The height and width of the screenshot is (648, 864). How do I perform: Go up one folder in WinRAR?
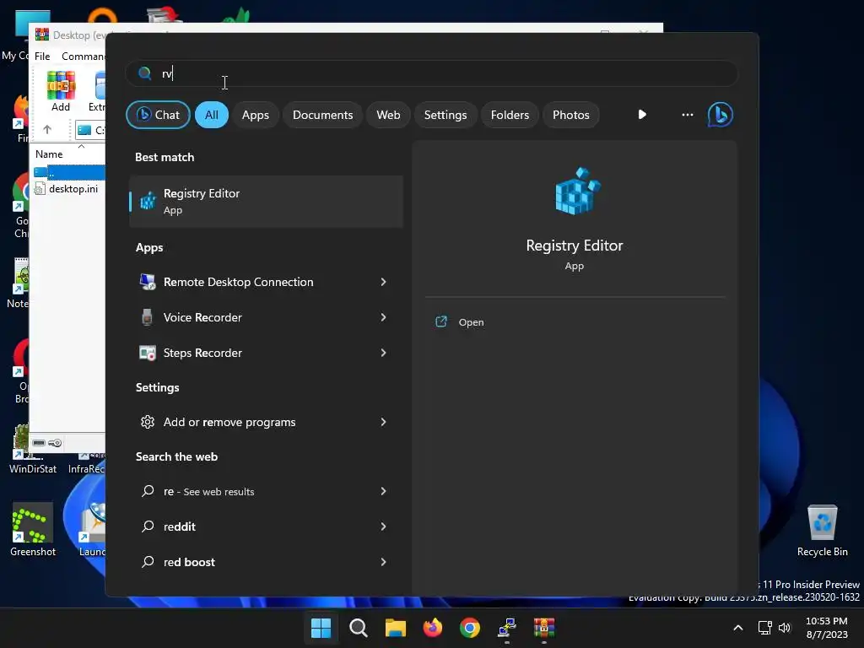point(47,130)
